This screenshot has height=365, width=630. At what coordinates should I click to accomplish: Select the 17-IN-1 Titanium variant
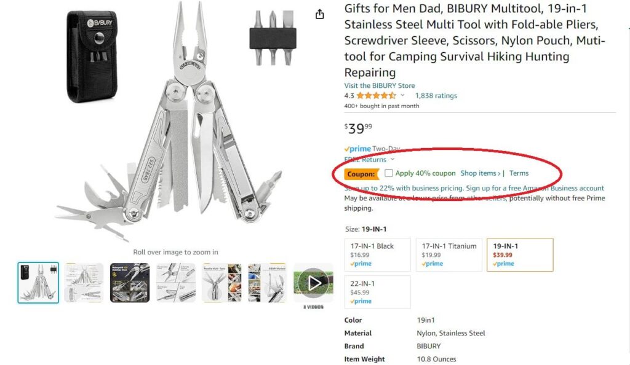449,254
